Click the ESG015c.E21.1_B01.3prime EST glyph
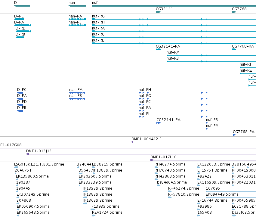256x217 pixels. coord(16,167)
